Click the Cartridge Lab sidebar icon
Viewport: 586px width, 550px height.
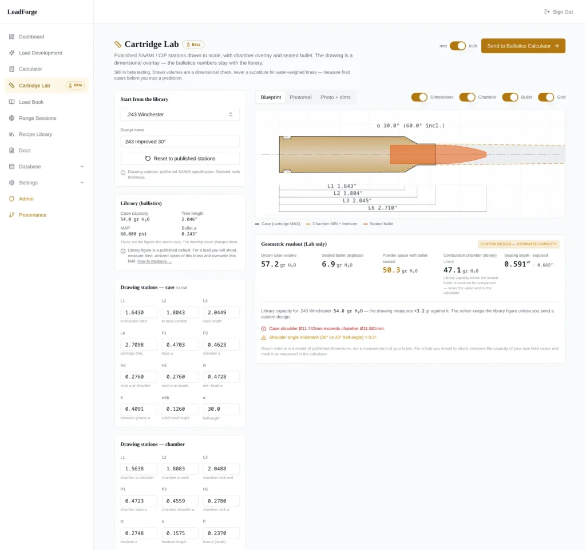coord(11,85)
